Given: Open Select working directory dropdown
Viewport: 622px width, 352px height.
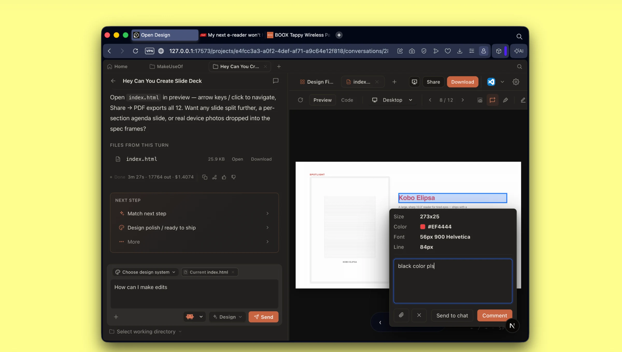Looking at the screenshot, I should [146, 332].
